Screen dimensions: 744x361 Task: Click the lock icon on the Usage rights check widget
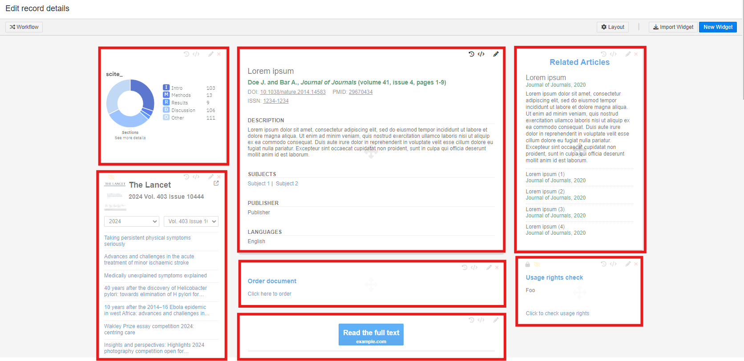coord(528,264)
